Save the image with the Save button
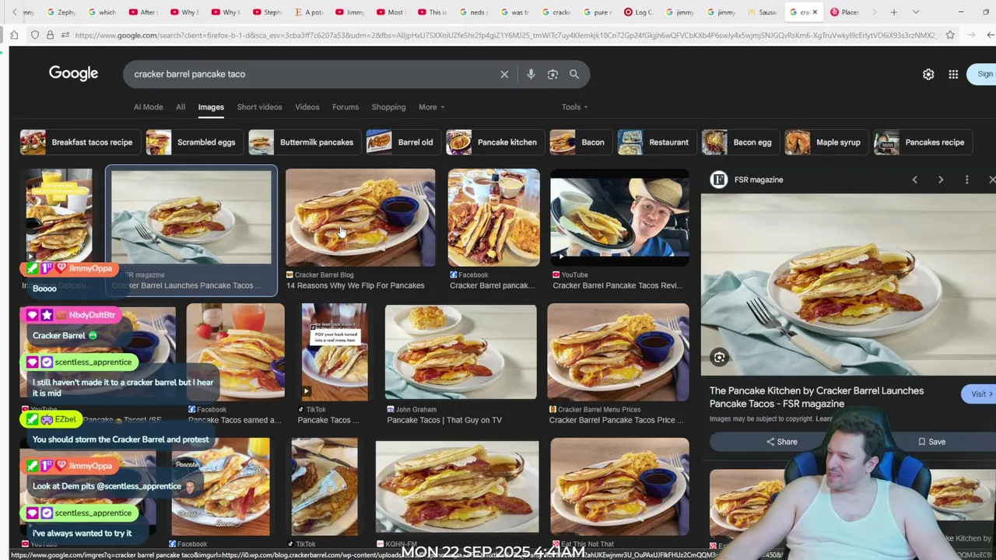The height and width of the screenshot is (560, 996). click(x=931, y=442)
